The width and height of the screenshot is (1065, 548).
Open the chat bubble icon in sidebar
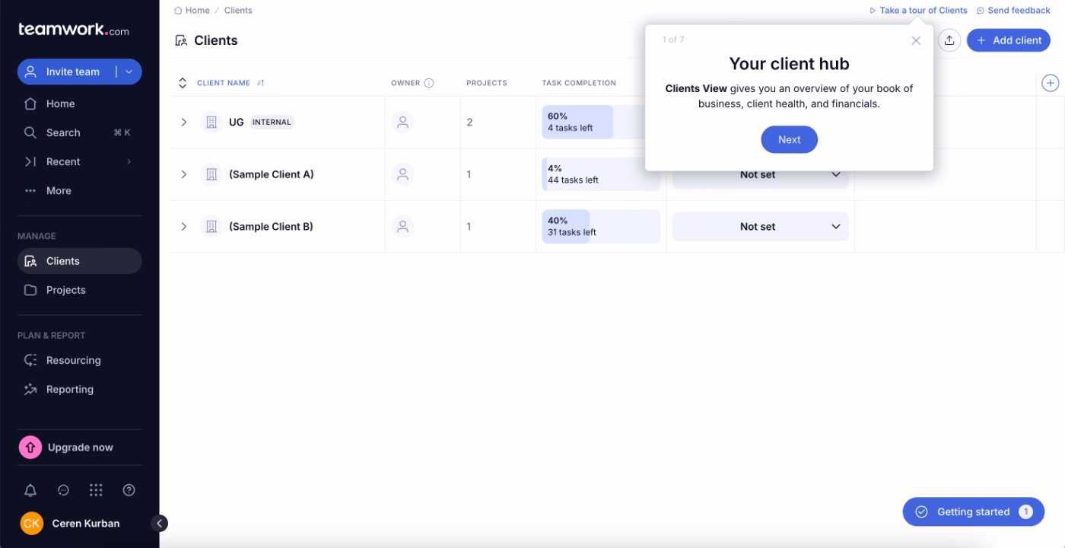point(63,490)
